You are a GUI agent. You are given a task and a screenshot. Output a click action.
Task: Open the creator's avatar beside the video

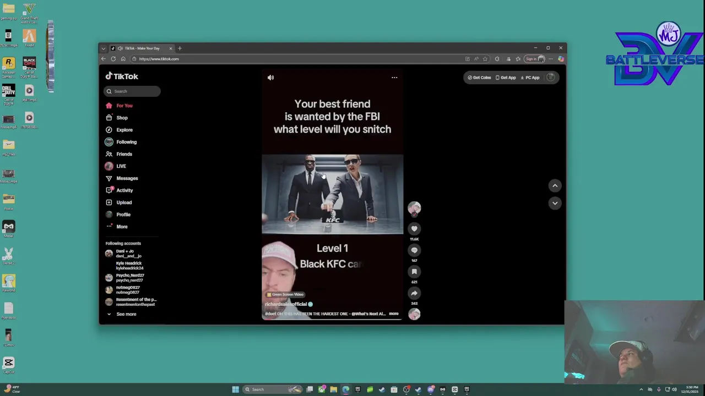pos(414,208)
